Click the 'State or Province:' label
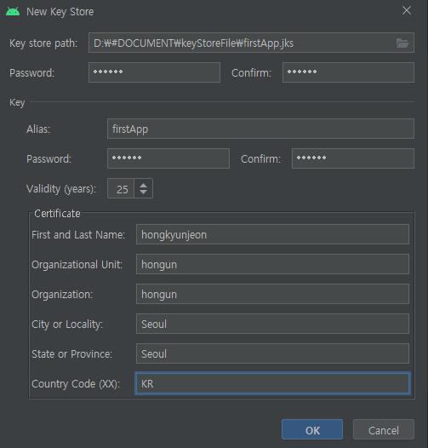This screenshot has width=428, height=448. coord(72,354)
